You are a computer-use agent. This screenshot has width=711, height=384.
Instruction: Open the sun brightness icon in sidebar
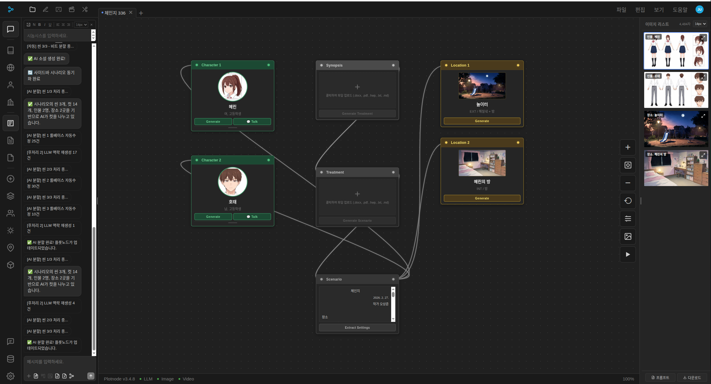10,231
